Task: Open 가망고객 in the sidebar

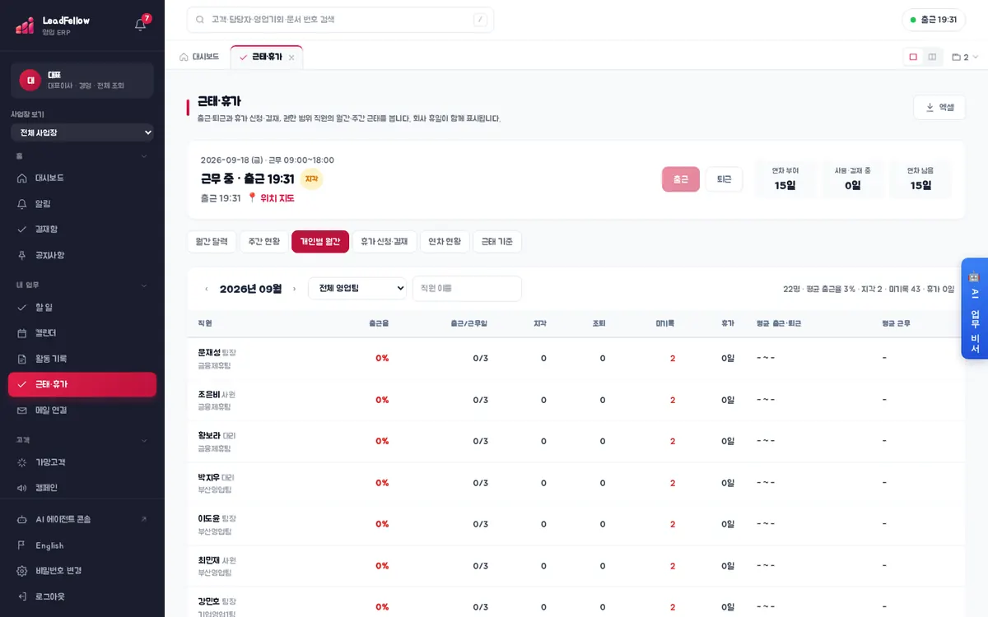Action: (82, 462)
